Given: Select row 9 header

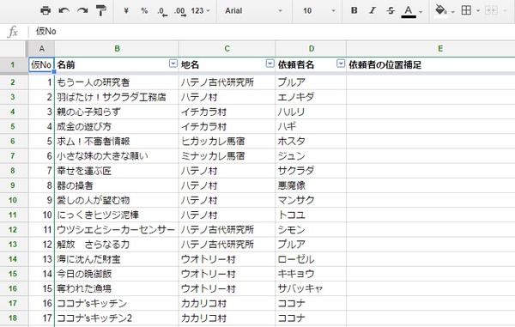Looking at the screenshot, I should [x=13, y=185].
